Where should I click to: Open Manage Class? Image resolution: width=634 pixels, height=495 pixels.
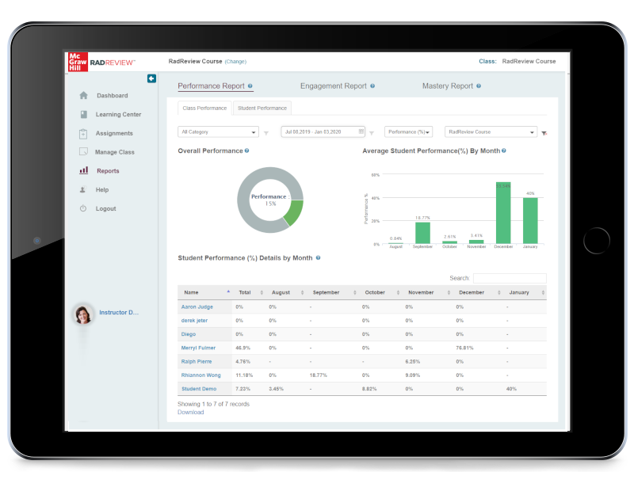click(115, 151)
